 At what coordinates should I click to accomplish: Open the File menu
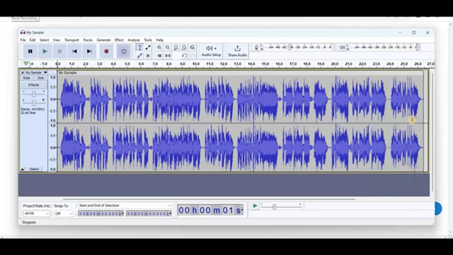point(23,40)
